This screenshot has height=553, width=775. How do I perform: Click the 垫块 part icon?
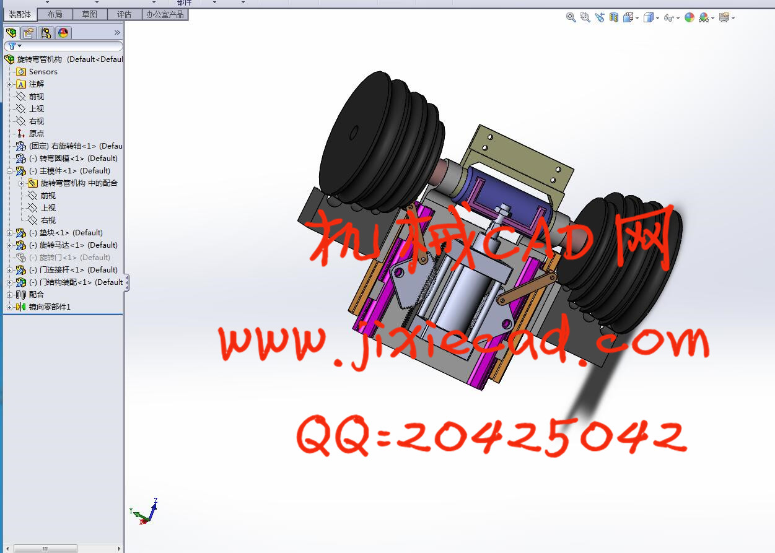tap(21, 233)
